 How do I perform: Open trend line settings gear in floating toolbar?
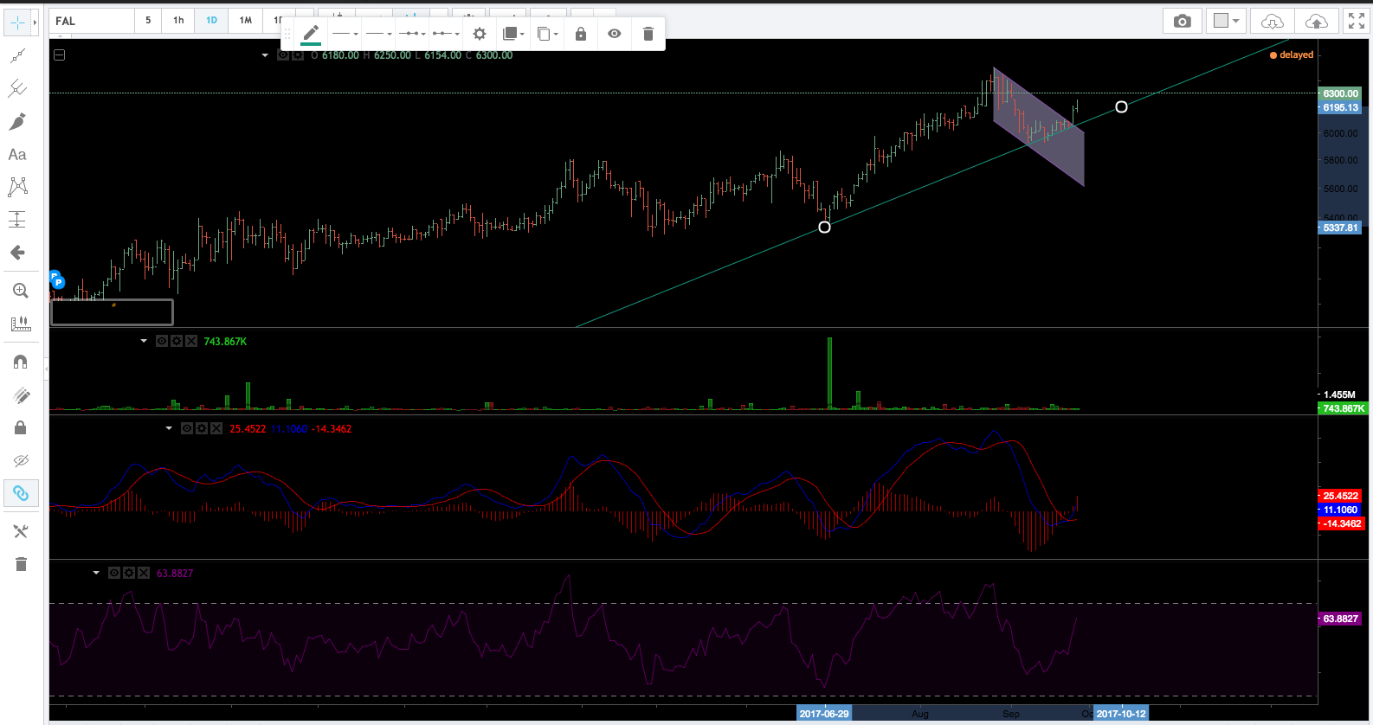pyautogui.click(x=480, y=34)
